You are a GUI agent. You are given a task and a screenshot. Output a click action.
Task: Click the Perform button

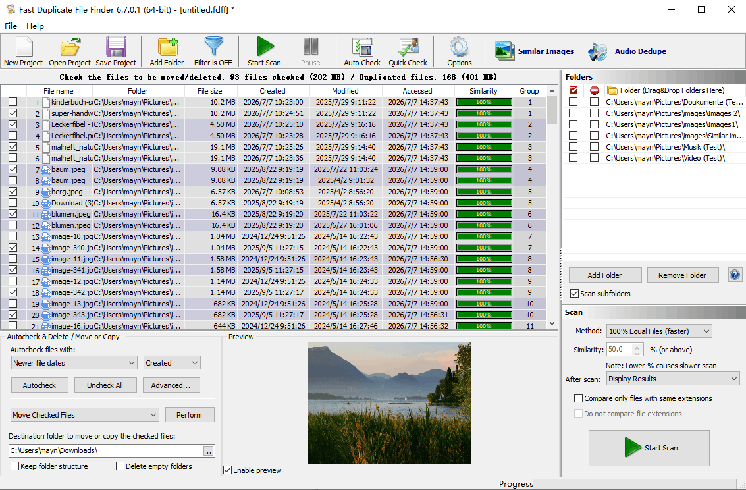[190, 415]
